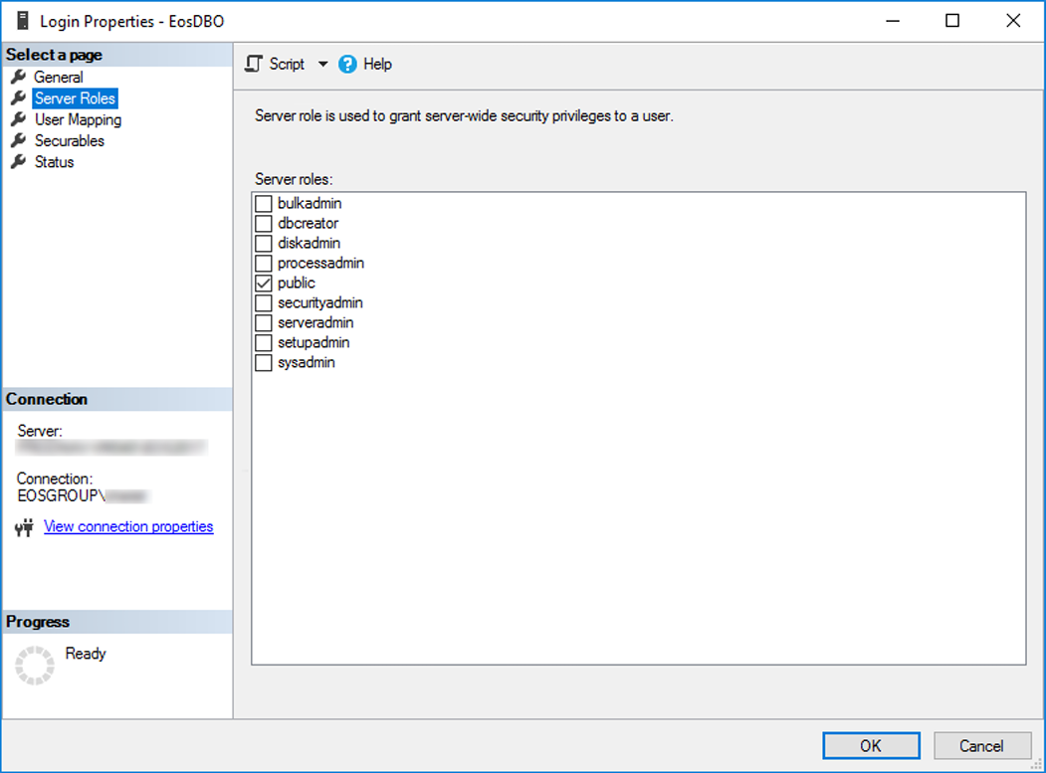Click the server role description text
1046x773 pixels.
465,116
